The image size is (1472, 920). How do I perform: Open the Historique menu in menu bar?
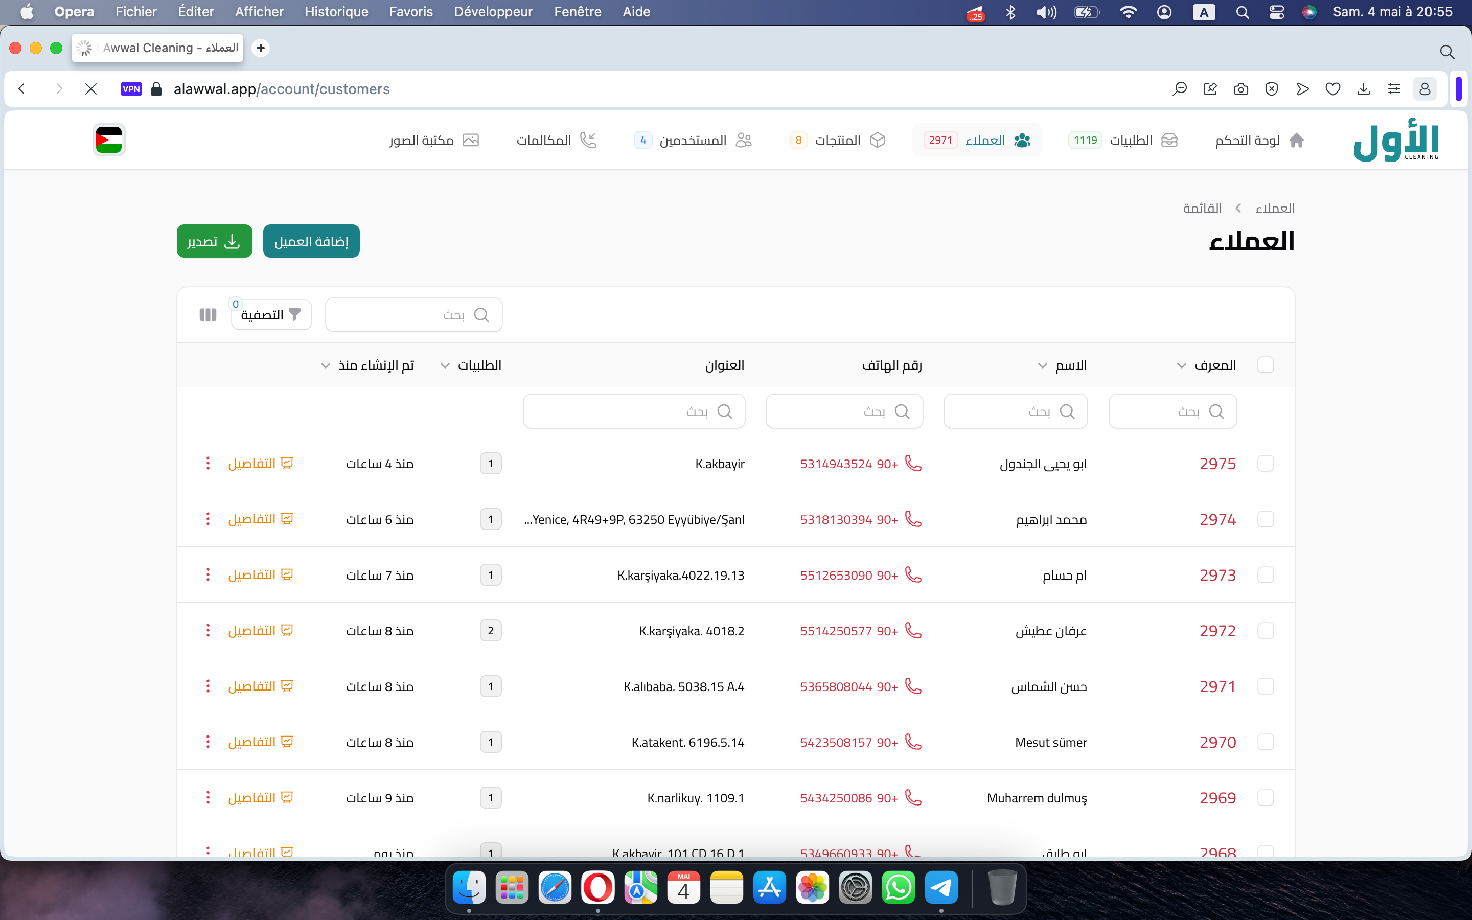[x=336, y=12]
